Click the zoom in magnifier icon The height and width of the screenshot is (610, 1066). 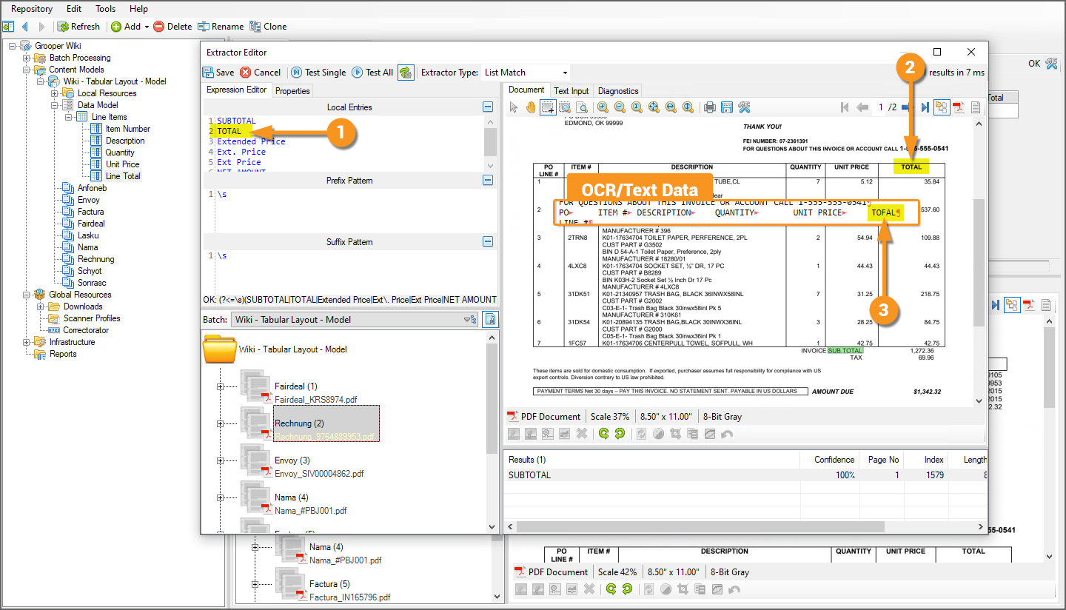pyautogui.click(x=603, y=107)
